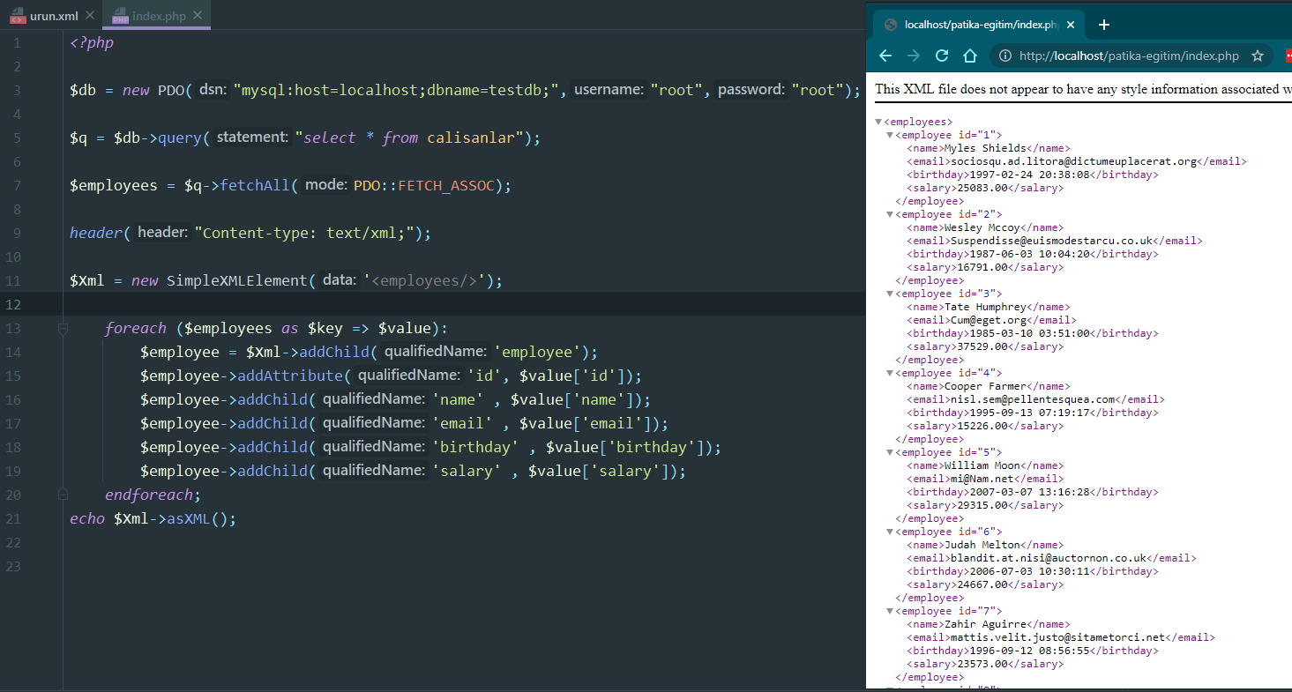Click birthday "2007-03-07 13:16:28"
The image size is (1292, 692).
[1031, 492]
